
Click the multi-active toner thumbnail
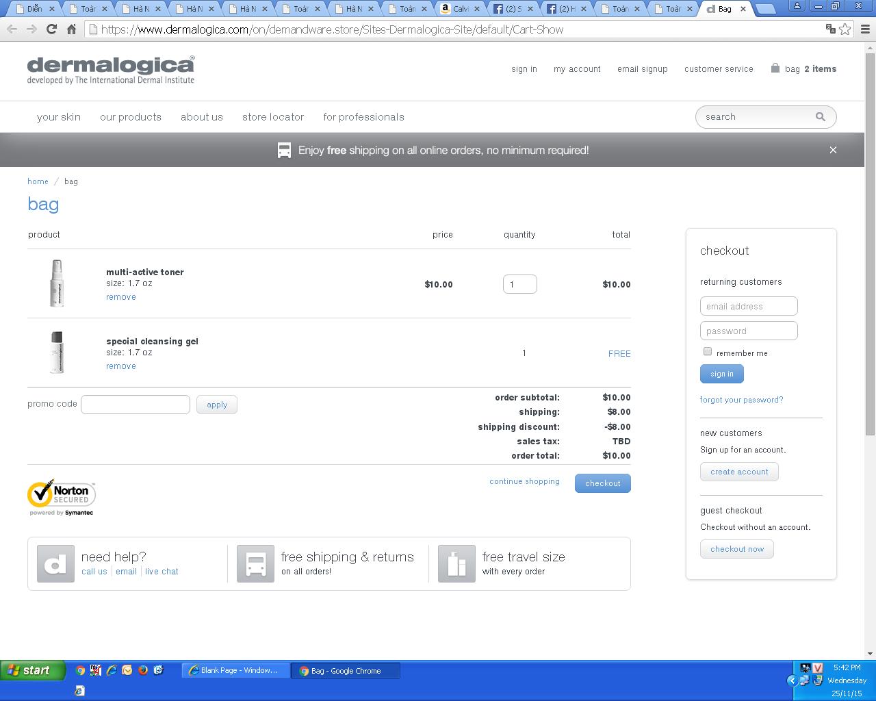57,283
